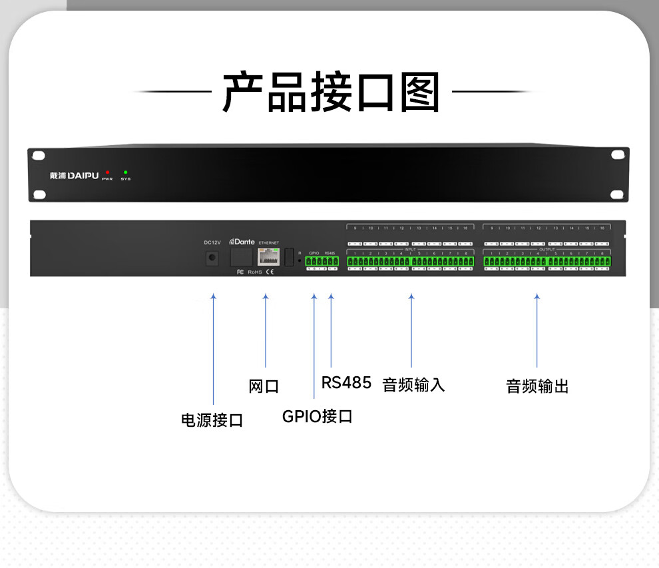The height and width of the screenshot is (568, 659).
Task: Click the 电源接口 label
Action: (212, 420)
